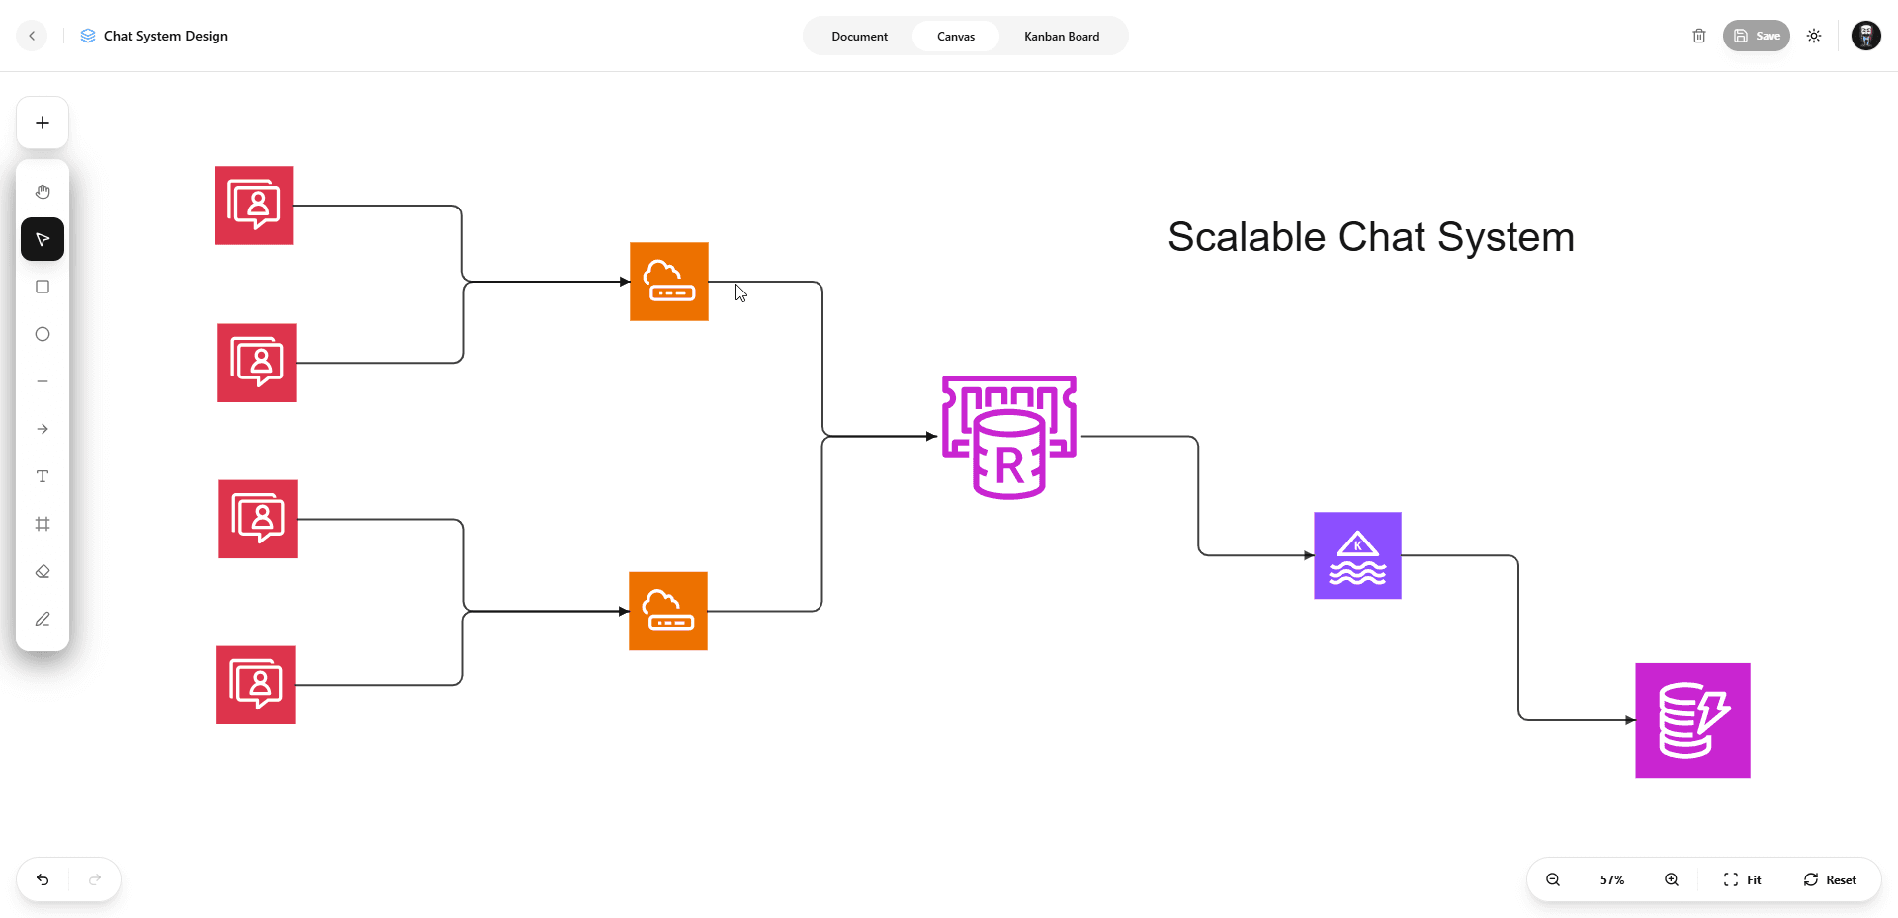
Task: Zoom out using the minus magnifier
Action: click(1553, 879)
